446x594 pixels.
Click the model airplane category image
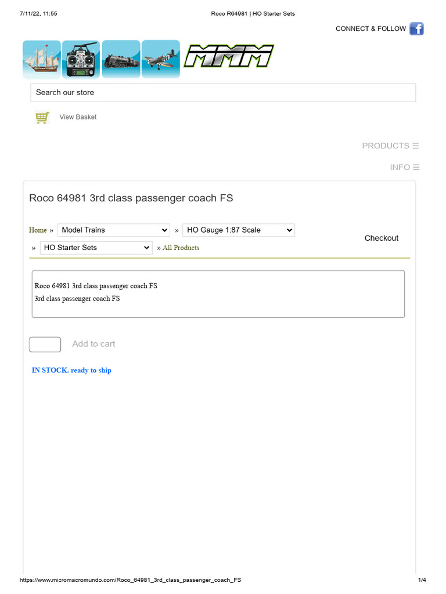[x=160, y=59]
